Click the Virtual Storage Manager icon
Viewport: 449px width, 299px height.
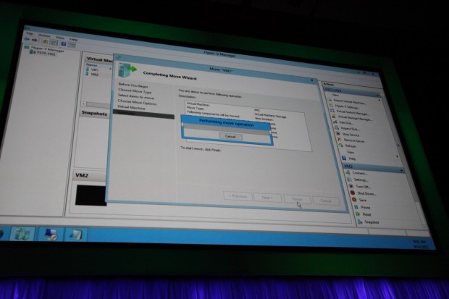334,117
